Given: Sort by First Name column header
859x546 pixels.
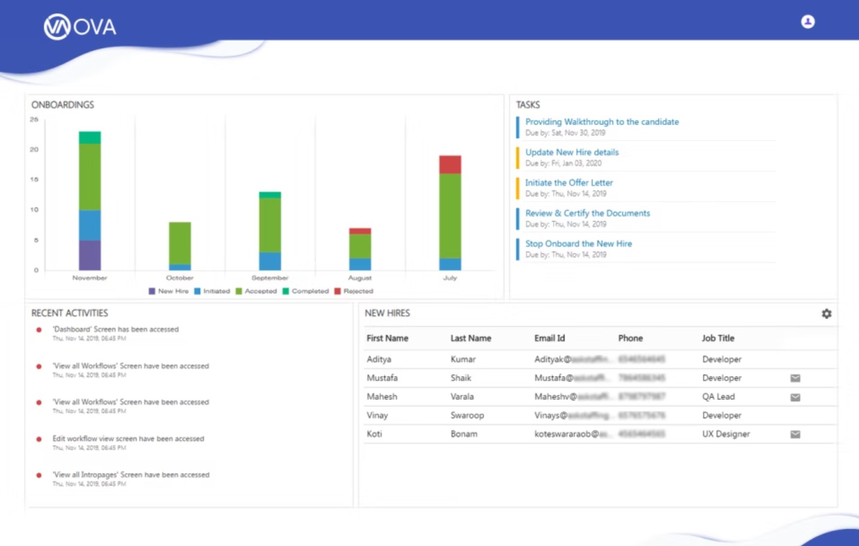Looking at the screenshot, I should pyautogui.click(x=387, y=338).
